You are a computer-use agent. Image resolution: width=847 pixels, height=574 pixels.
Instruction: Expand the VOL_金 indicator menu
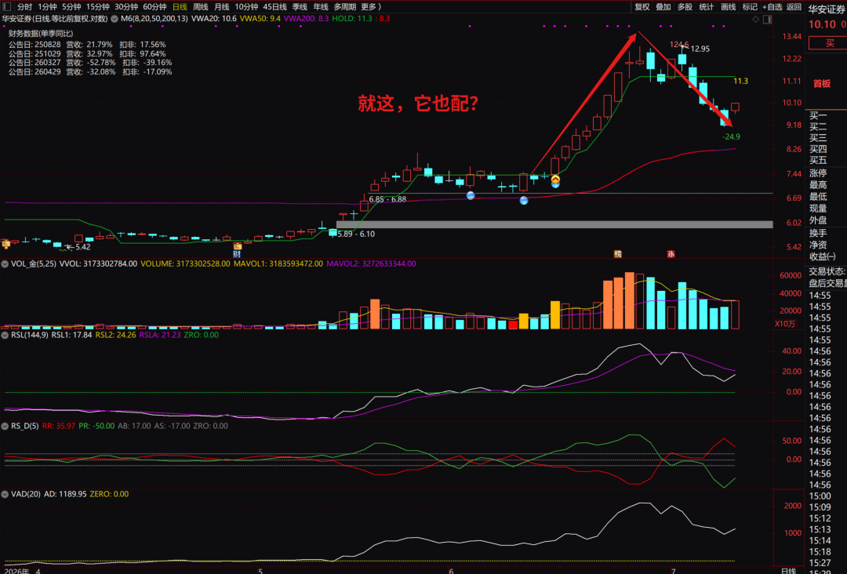pyautogui.click(x=5, y=264)
